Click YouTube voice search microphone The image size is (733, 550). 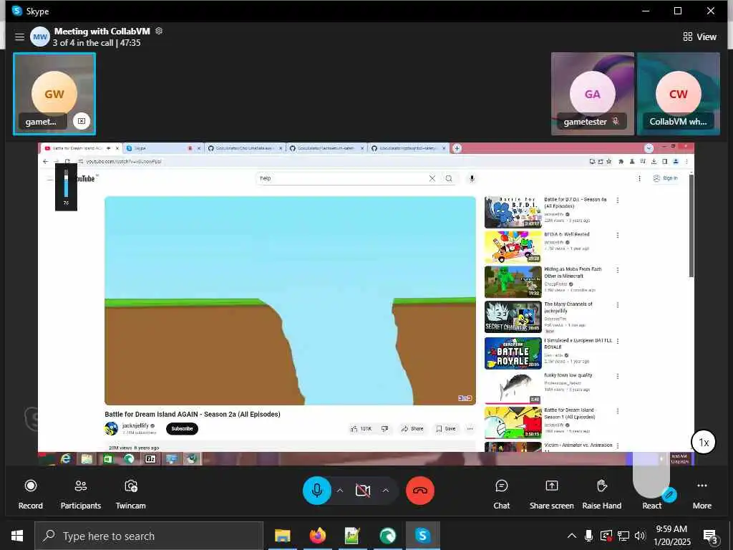pyautogui.click(x=472, y=178)
